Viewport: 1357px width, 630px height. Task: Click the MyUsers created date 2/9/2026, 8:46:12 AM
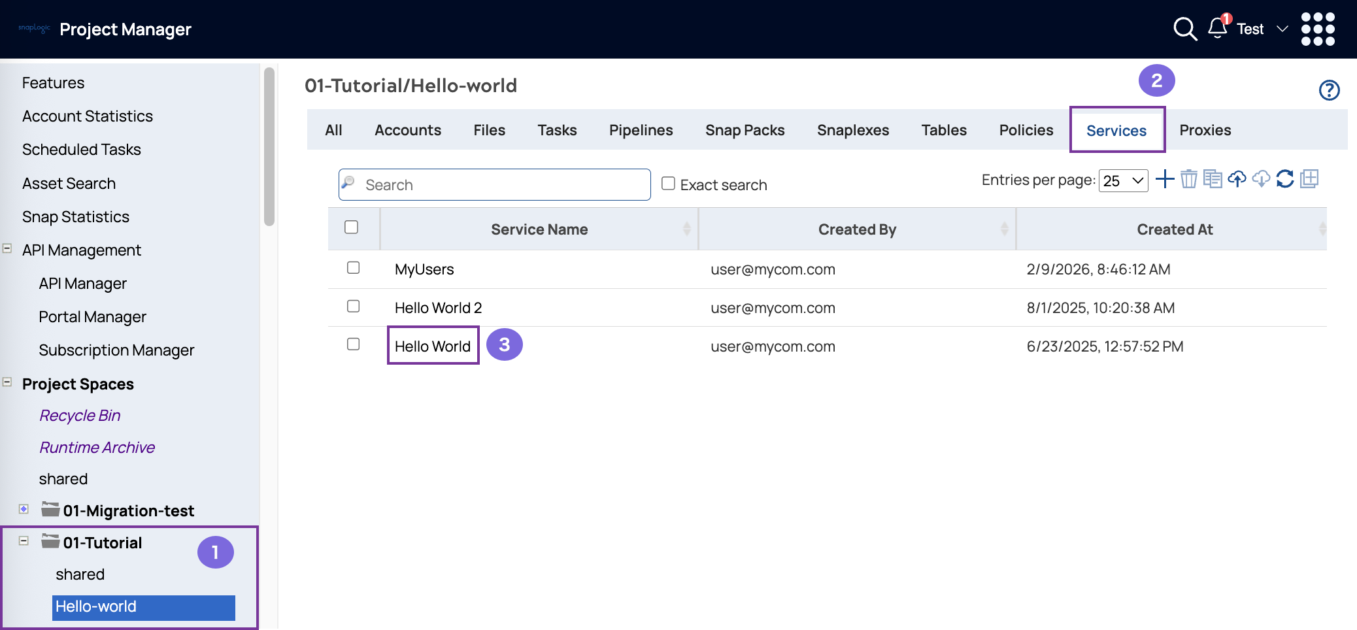[1098, 269]
